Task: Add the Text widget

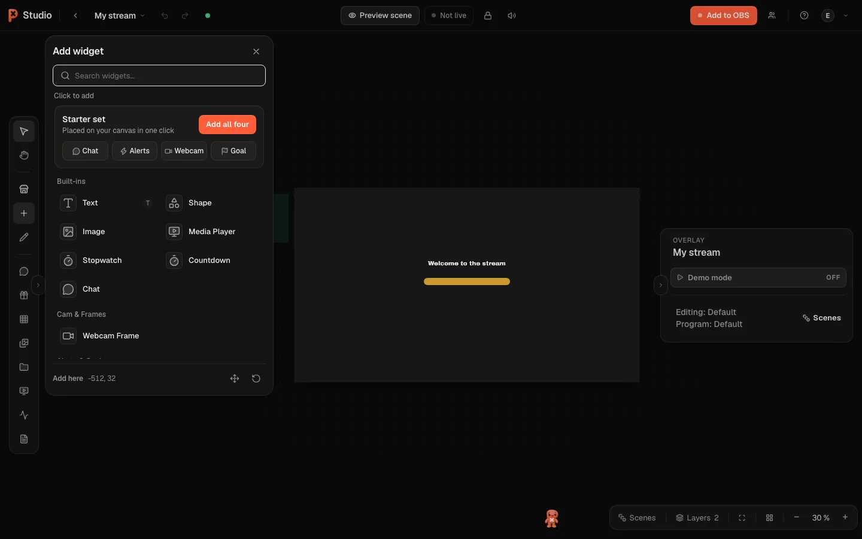Action: pos(106,203)
